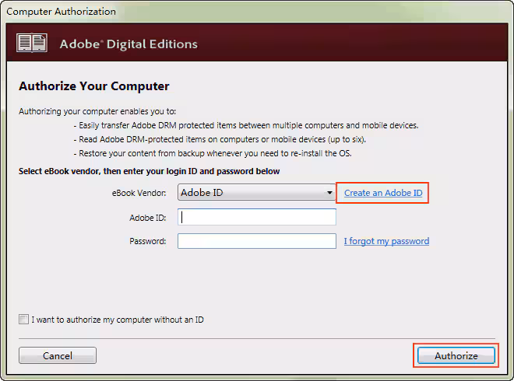Enable authorize without an ID checkbox
The image size is (514, 381).
click(x=23, y=320)
